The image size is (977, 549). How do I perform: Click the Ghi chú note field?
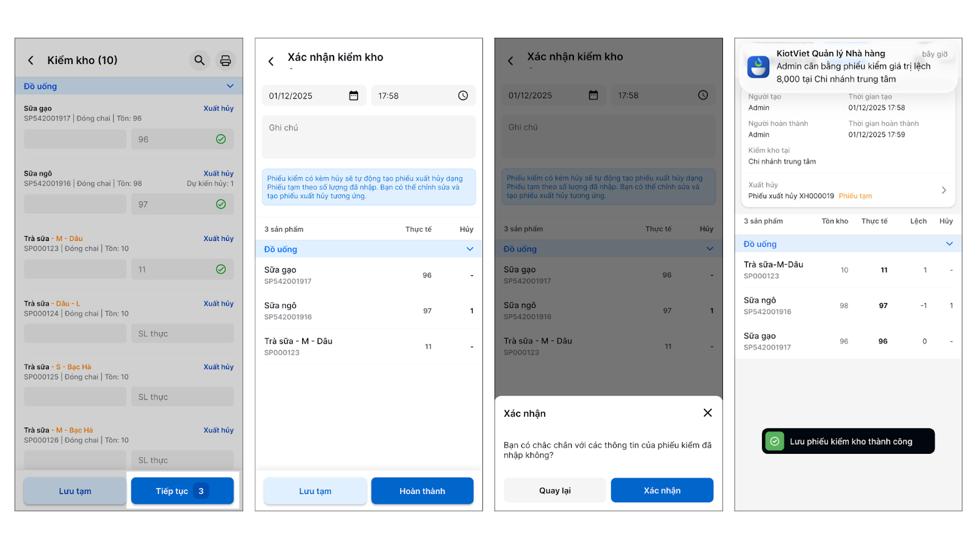pyautogui.click(x=369, y=137)
